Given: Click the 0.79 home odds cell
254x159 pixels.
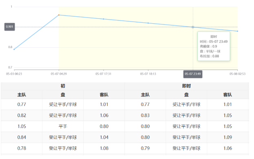Looking at the screenshot, I should tap(145, 148).
